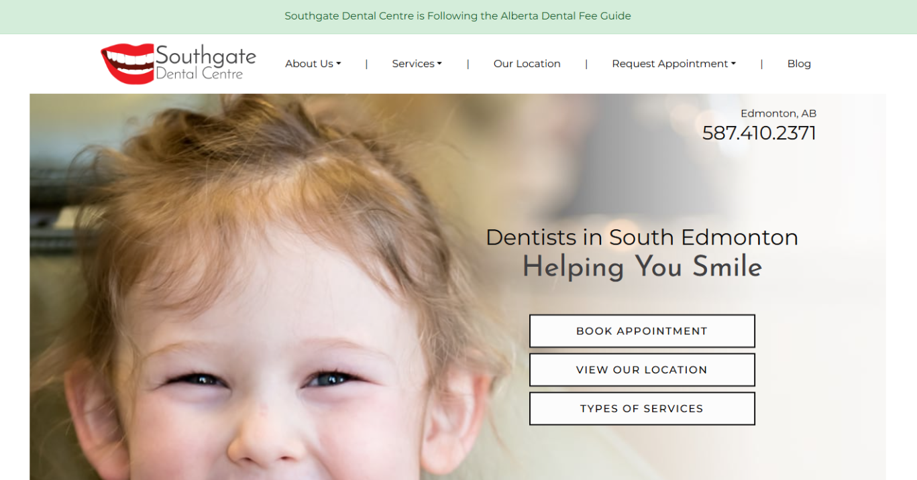Click the Alberta Dental Fee Guide banner
The width and height of the screenshot is (917, 480).
pyautogui.click(x=457, y=16)
